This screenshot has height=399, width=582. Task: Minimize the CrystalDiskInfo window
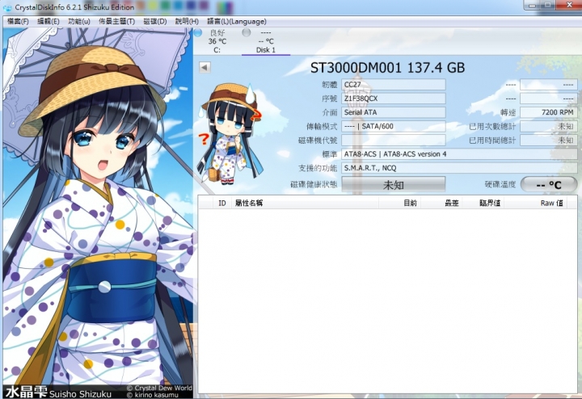pyautogui.click(x=533, y=5)
